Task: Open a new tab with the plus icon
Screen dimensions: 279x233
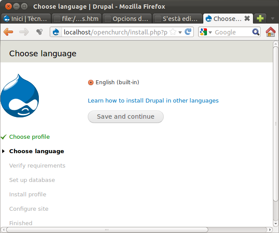Action: point(260,18)
